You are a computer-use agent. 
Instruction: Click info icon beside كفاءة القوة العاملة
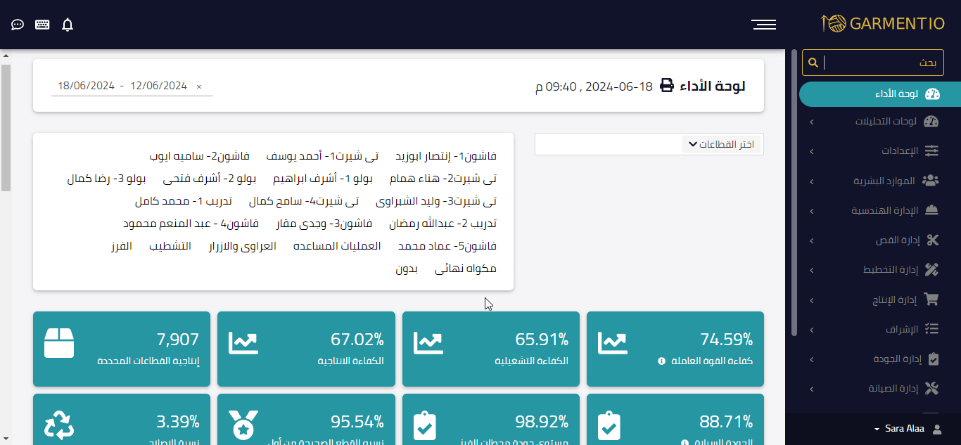[661, 361]
